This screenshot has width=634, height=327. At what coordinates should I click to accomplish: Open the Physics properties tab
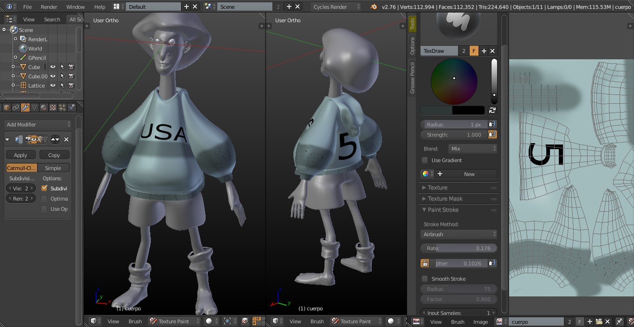(71, 107)
